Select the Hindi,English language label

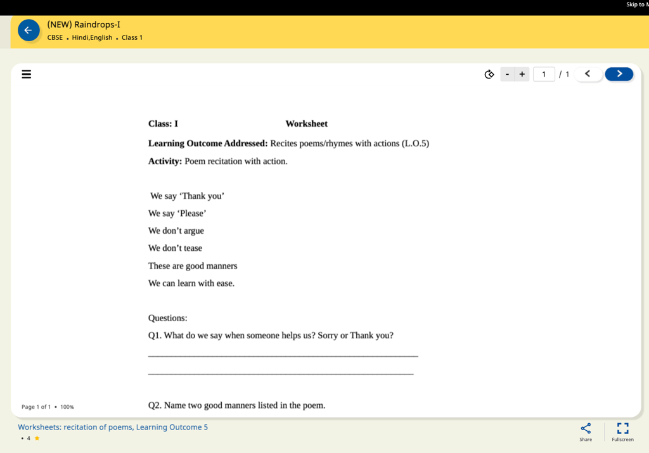[x=93, y=37]
